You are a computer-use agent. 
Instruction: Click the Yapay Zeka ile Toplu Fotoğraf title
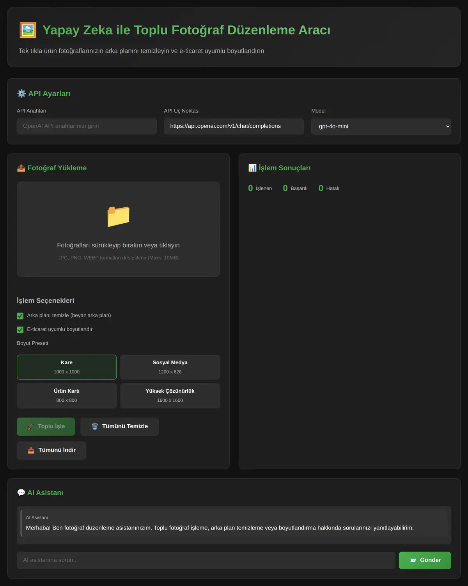[x=186, y=30]
